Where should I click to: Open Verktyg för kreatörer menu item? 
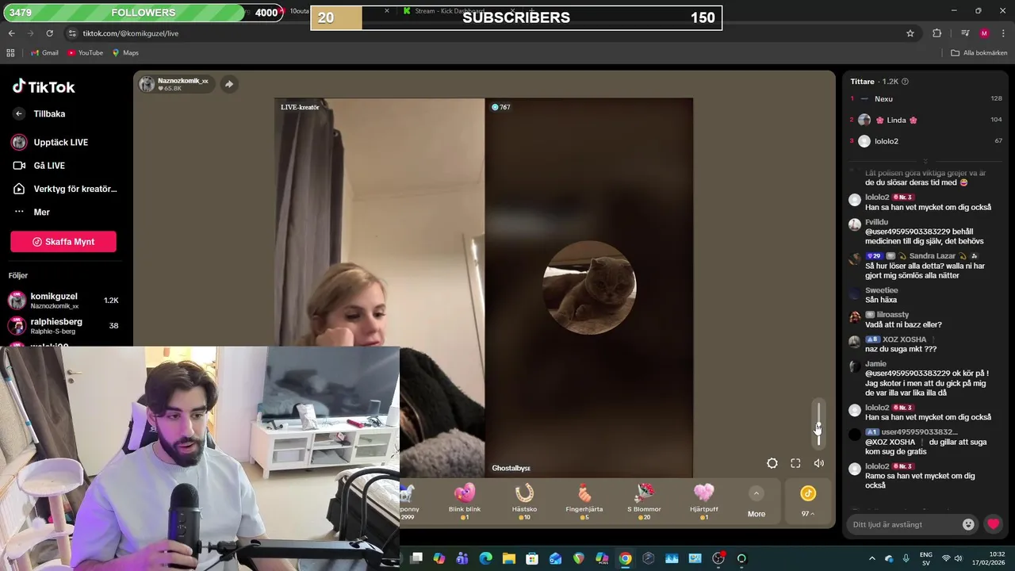[65, 189]
